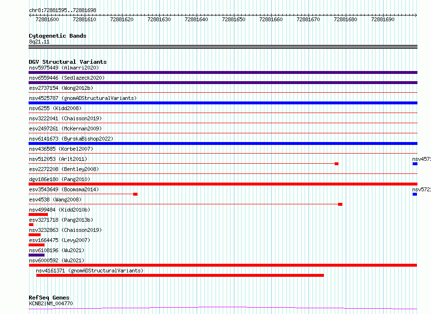Click short red bar under nsv499484
Viewport: 431px width, 314px height.
tap(38, 214)
